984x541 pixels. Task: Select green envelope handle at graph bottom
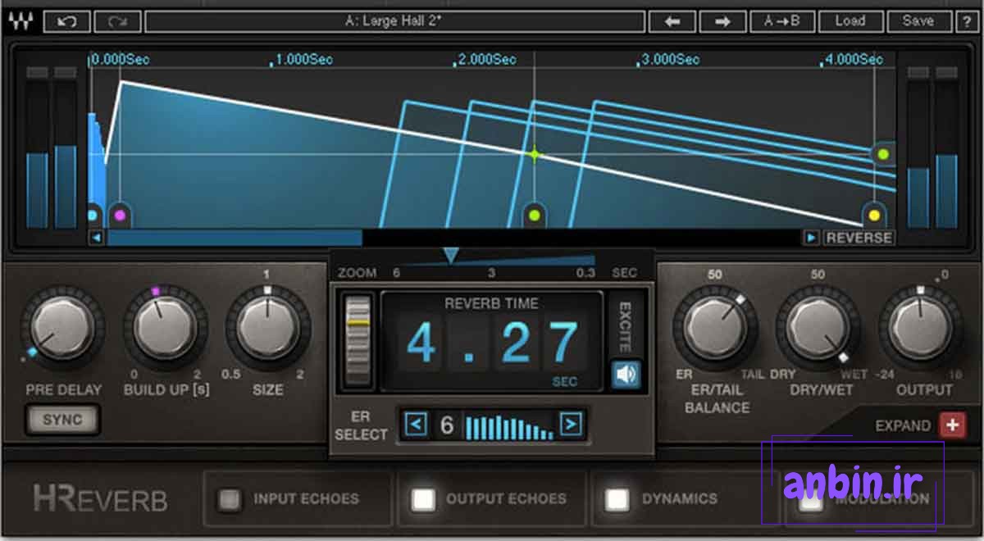pos(535,216)
